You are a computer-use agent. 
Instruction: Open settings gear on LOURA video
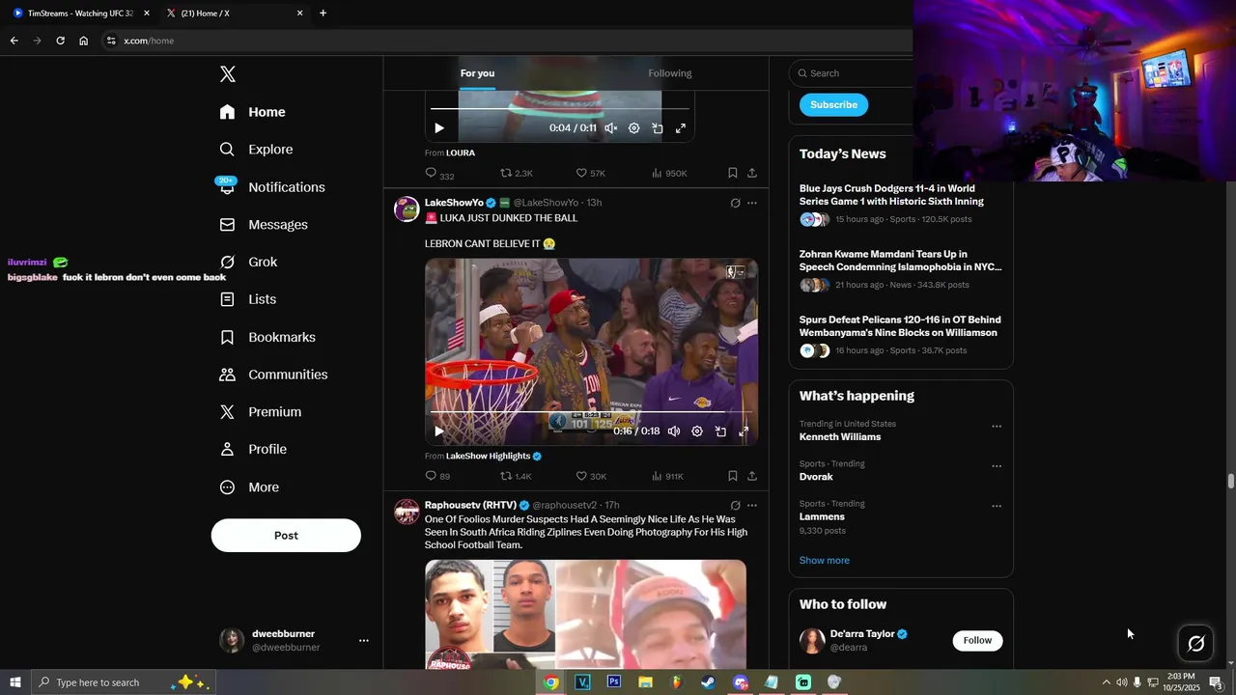click(634, 128)
